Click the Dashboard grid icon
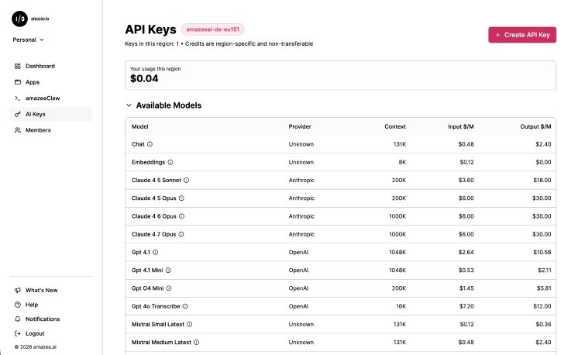This screenshot has height=355, width=578. click(18, 67)
